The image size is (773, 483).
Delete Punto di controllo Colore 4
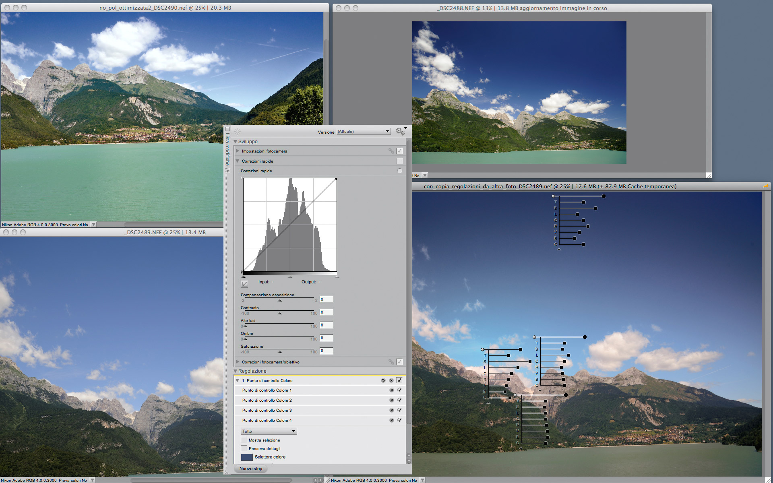391,420
